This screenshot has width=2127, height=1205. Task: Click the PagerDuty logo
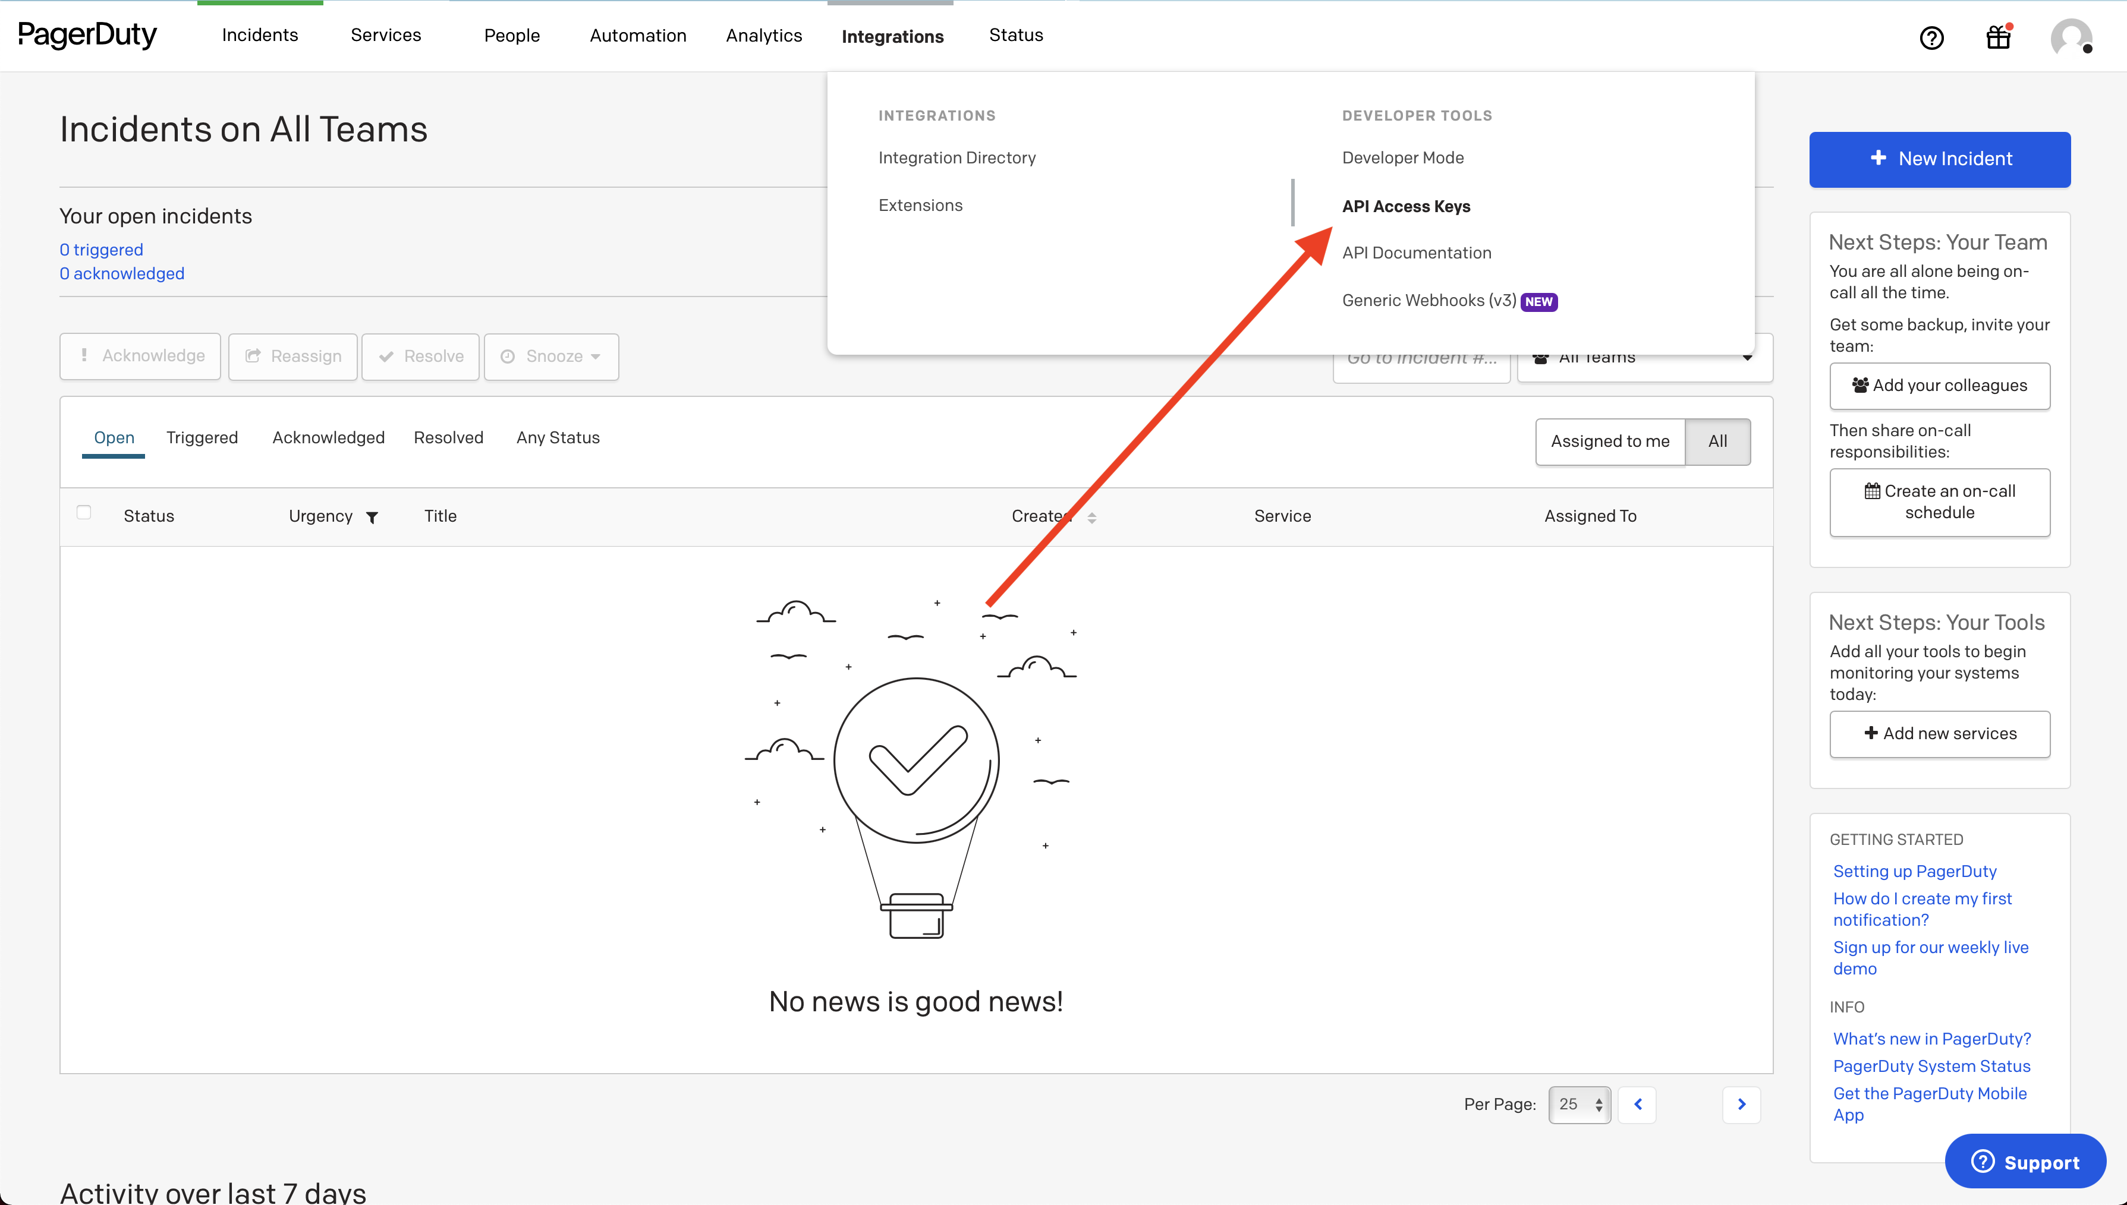87,34
